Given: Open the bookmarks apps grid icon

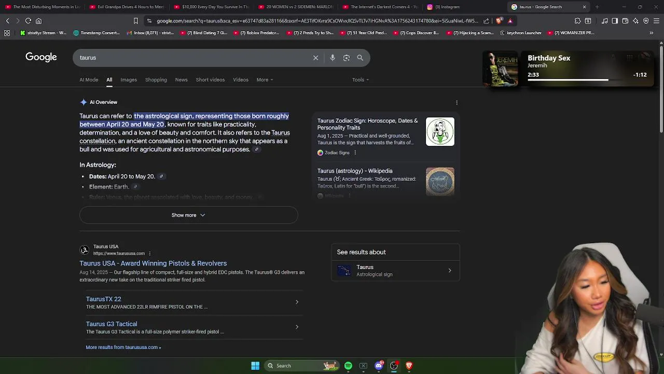Looking at the screenshot, I should 7,33.
